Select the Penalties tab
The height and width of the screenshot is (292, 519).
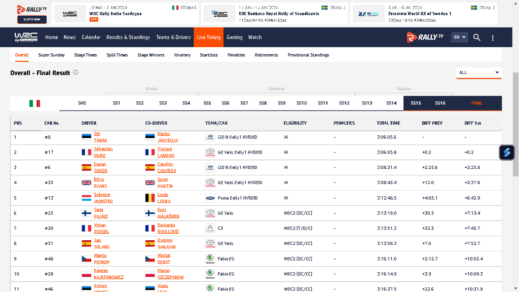236,55
